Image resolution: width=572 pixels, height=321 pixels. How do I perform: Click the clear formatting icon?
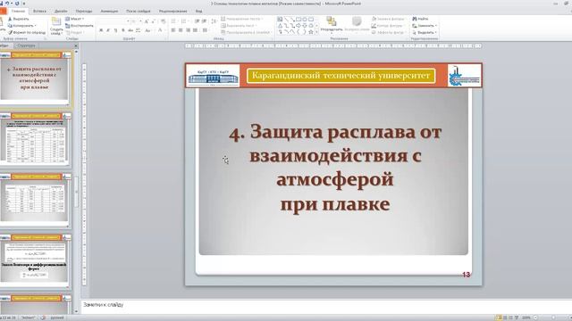pyautogui.click(x=163, y=21)
